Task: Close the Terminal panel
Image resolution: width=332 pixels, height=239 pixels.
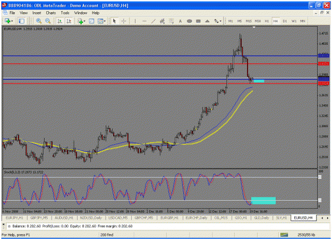Action: pos(3,224)
